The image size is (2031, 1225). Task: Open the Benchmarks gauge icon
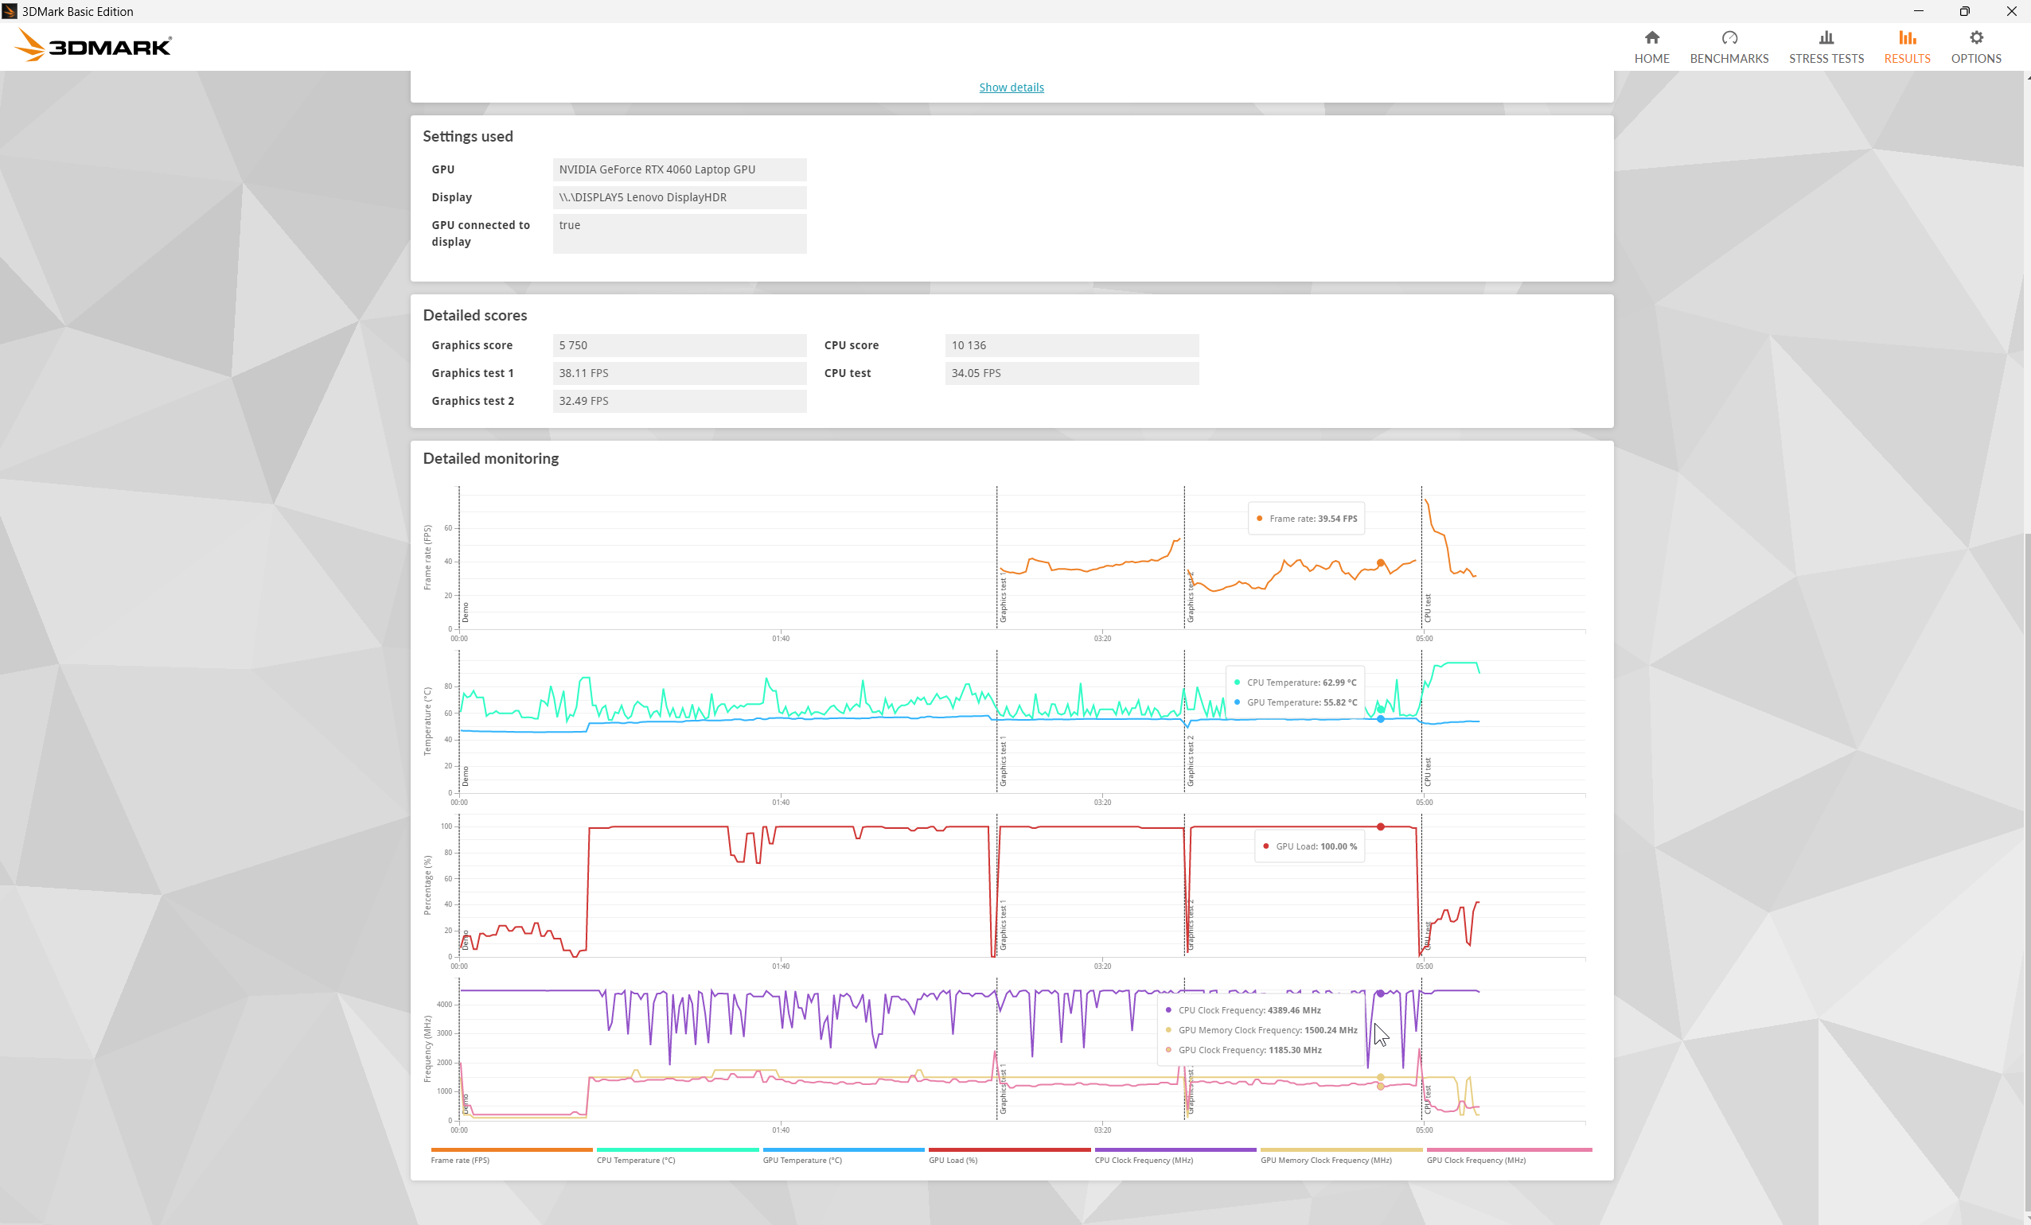(1729, 38)
